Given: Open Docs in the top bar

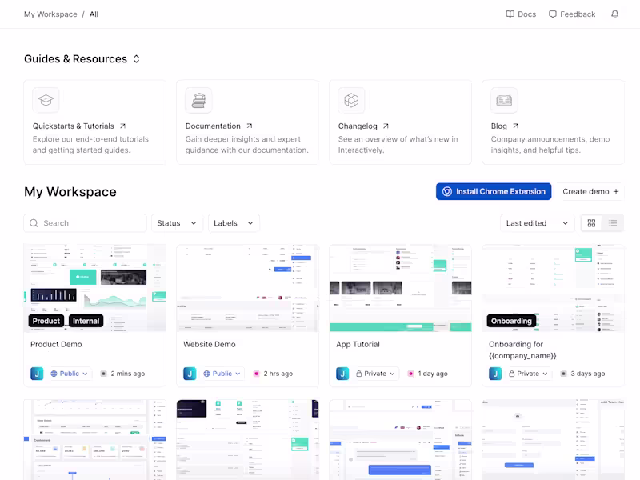Looking at the screenshot, I should pyautogui.click(x=521, y=14).
